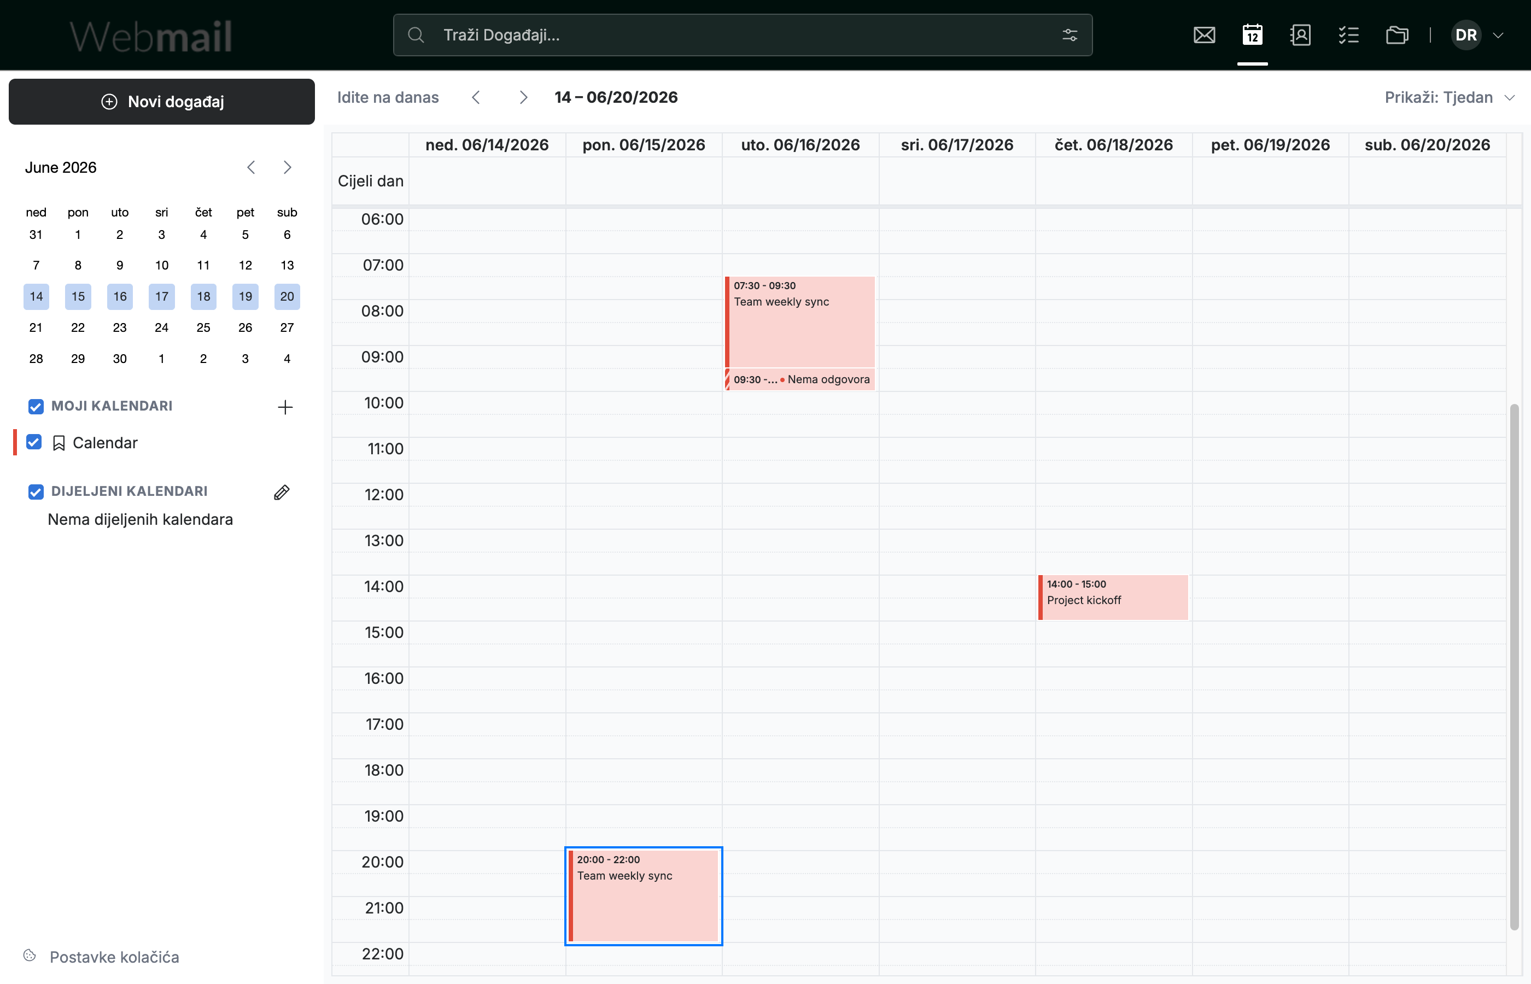Click the bookmark icon beside Calendar
The image size is (1531, 984).
(x=59, y=443)
